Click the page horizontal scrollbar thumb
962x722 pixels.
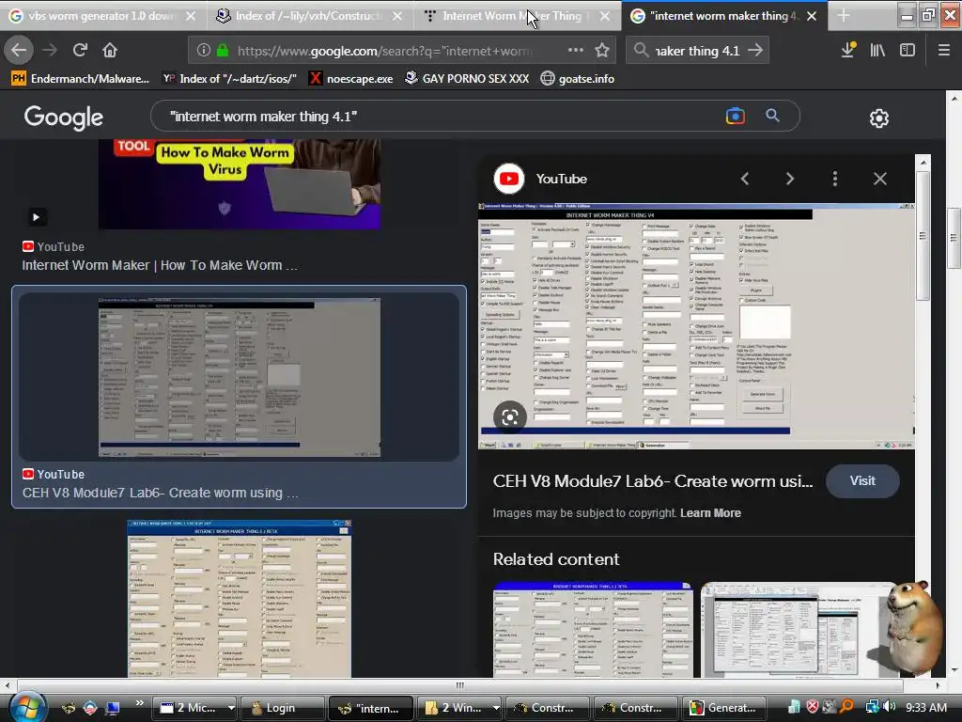pos(460,685)
